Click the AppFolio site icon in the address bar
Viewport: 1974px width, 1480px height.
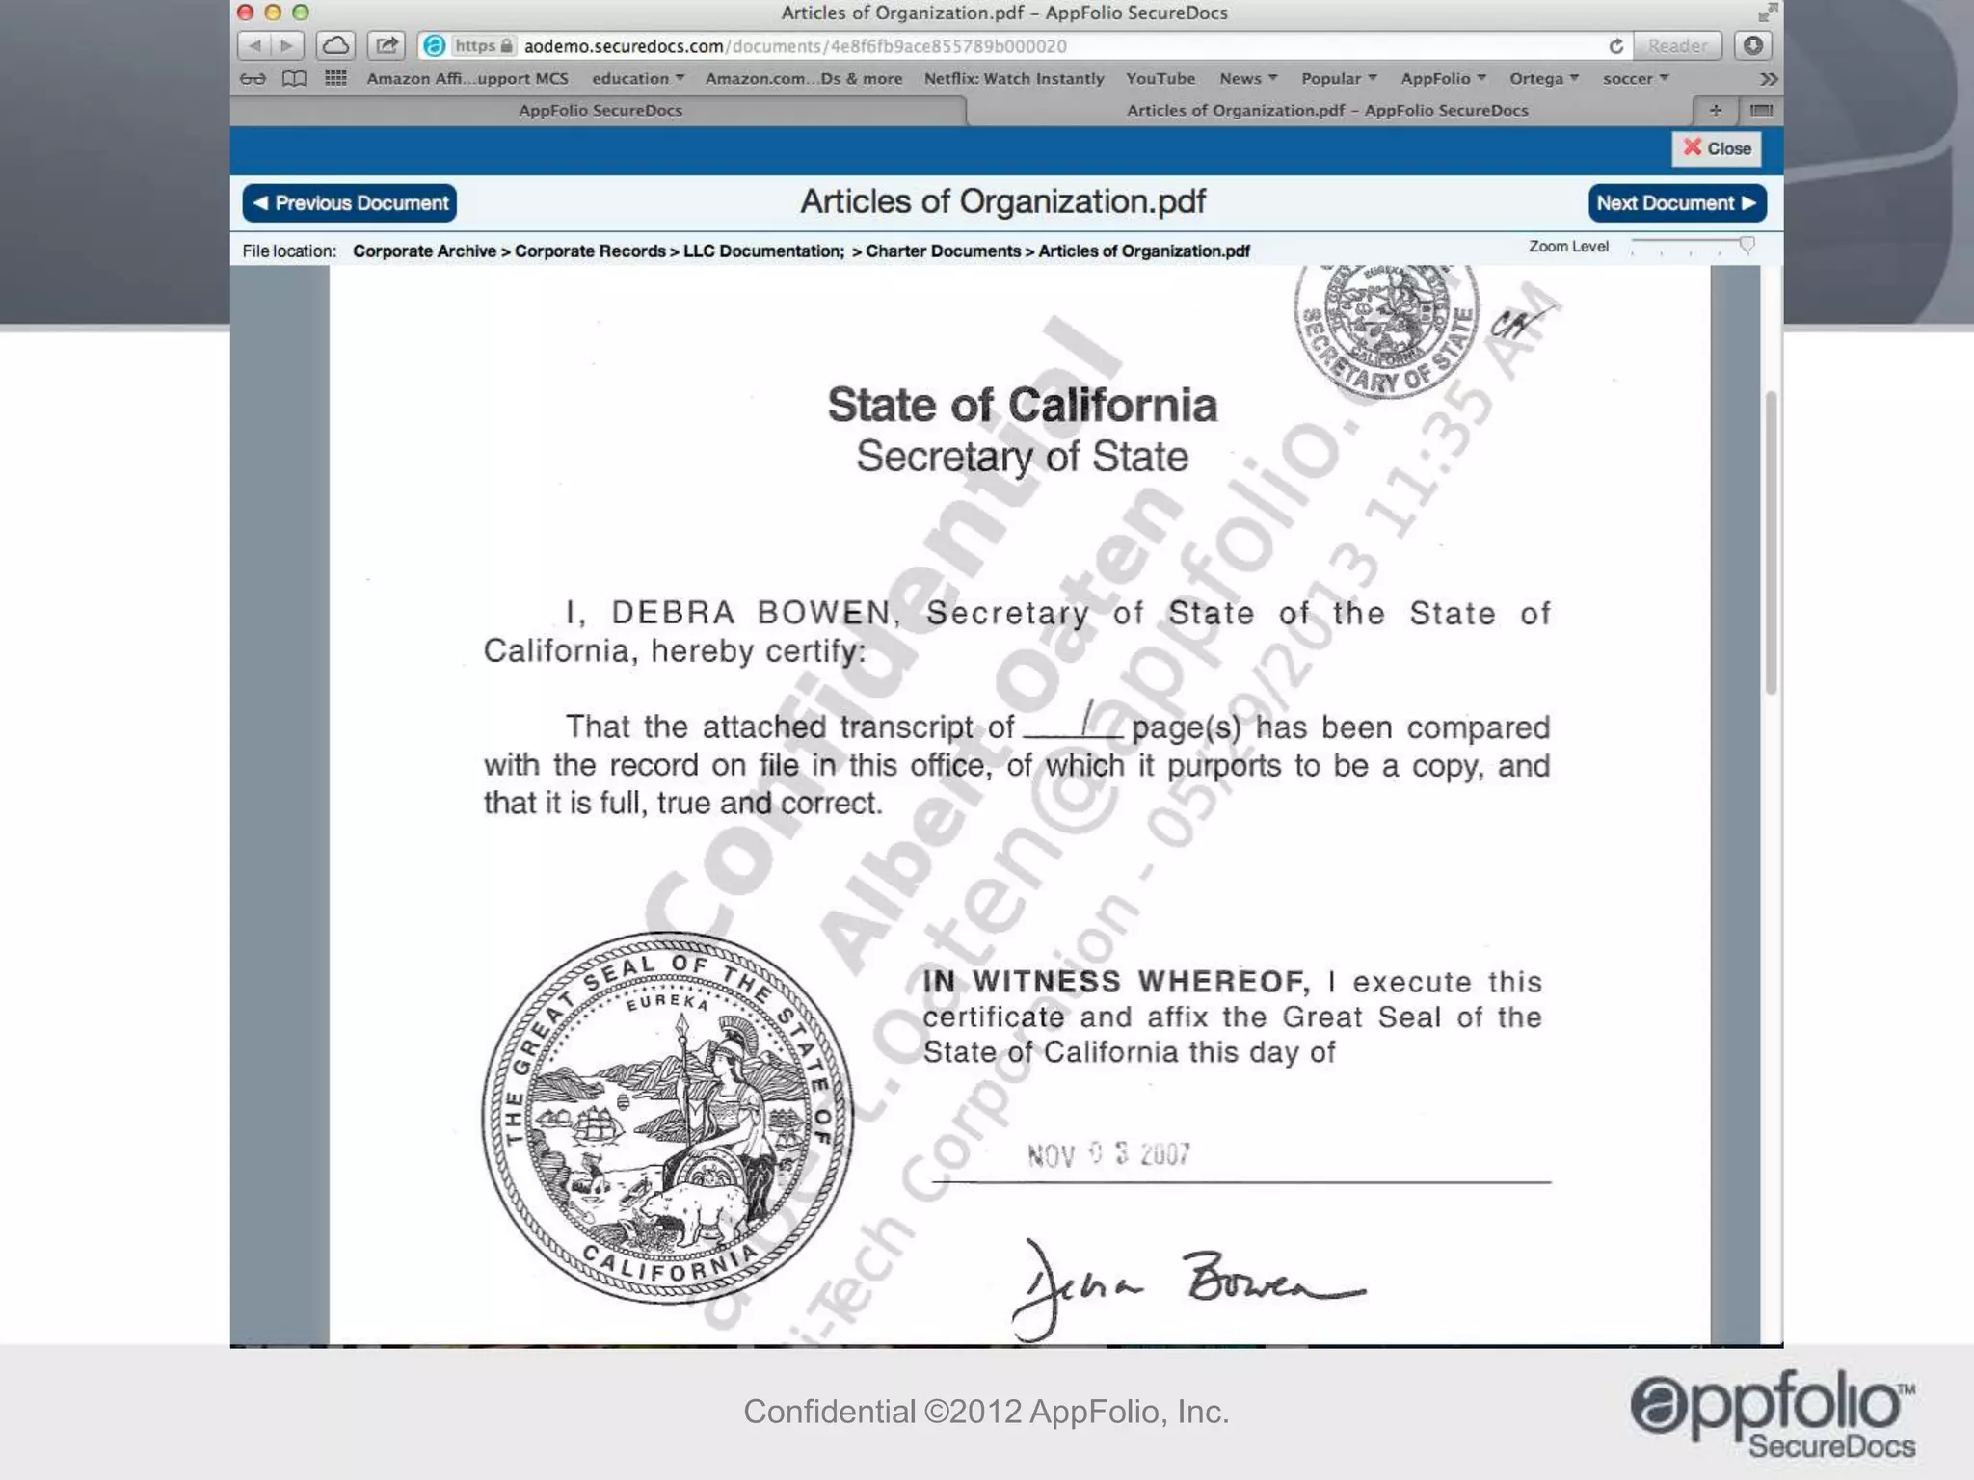tap(435, 45)
